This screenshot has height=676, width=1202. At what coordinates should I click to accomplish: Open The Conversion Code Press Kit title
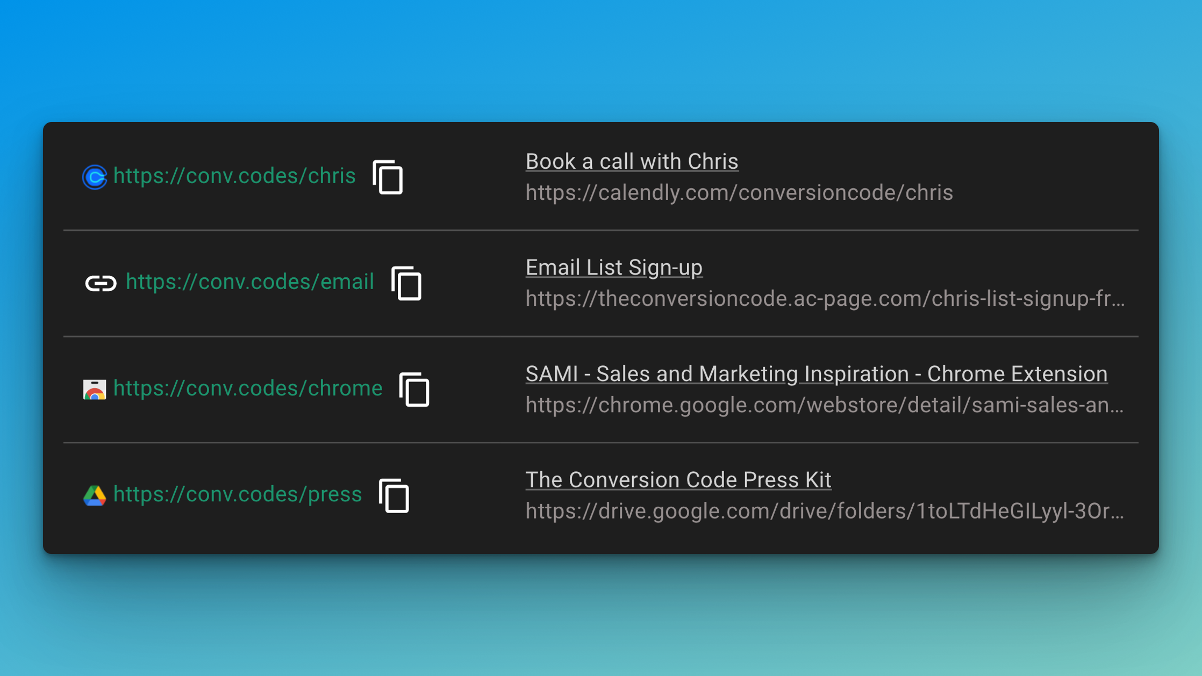(678, 479)
